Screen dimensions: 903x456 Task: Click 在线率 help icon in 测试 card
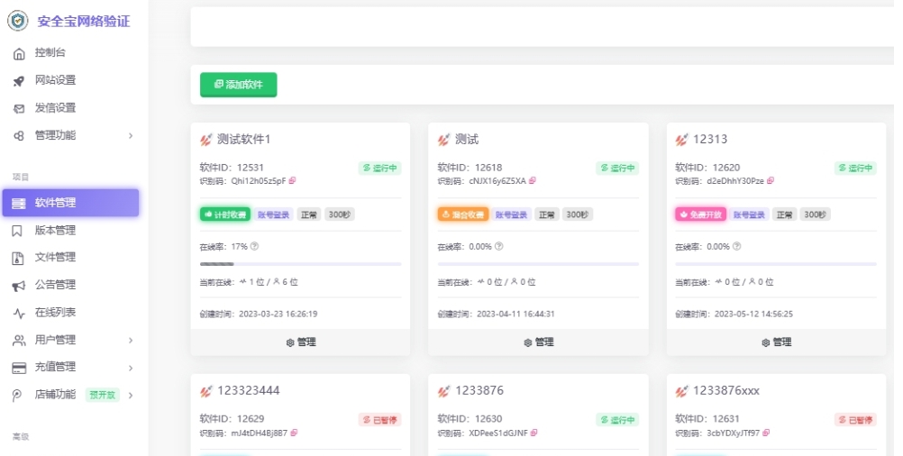[x=498, y=246]
